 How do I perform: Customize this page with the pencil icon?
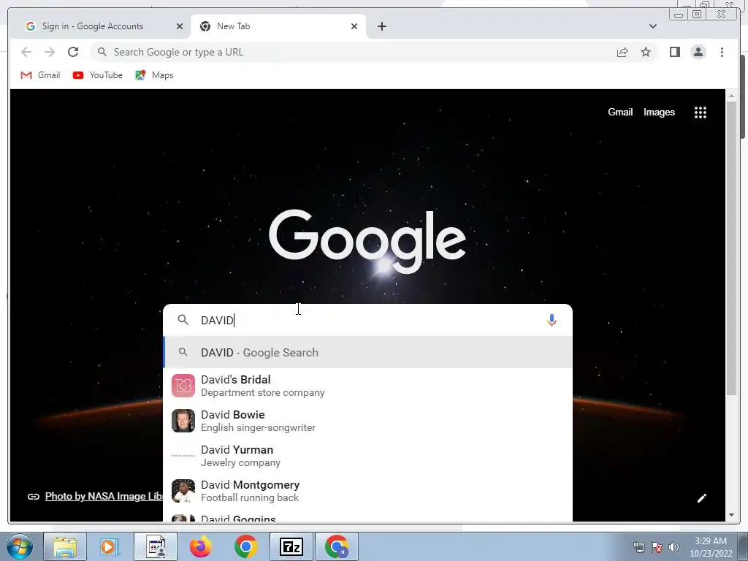tap(701, 498)
